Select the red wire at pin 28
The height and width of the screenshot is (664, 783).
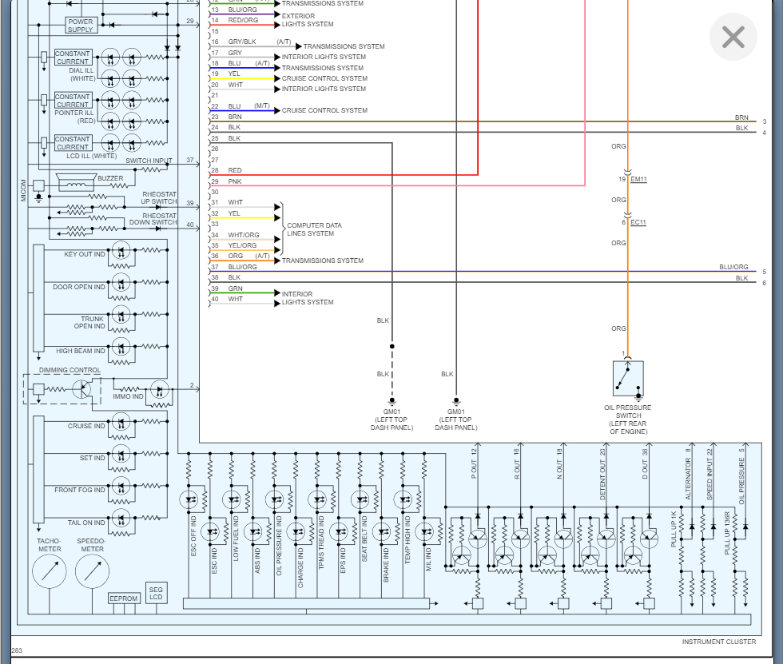344,175
